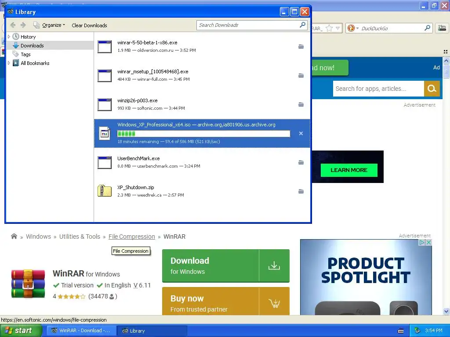Click the V 6.11 version link

click(x=142, y=285)
